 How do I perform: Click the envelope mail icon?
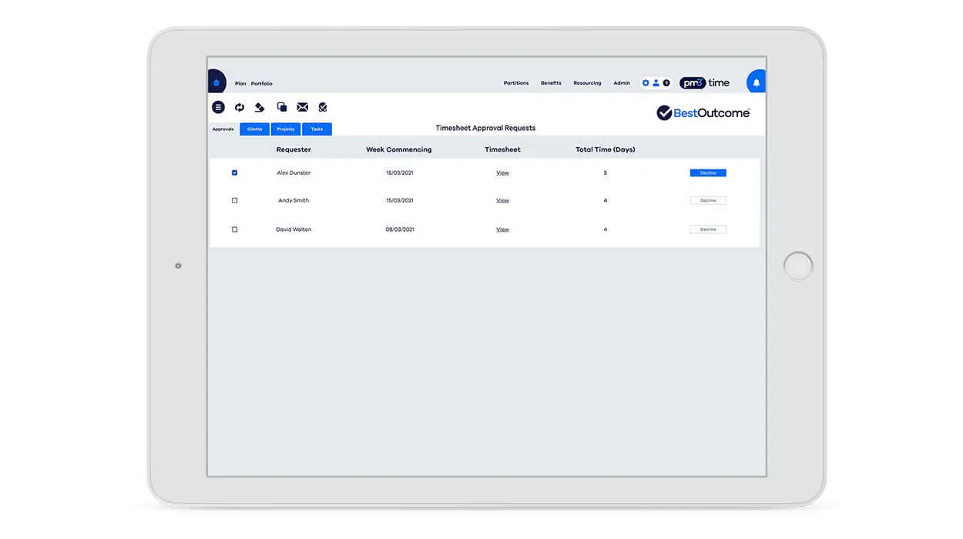[303, 107]
